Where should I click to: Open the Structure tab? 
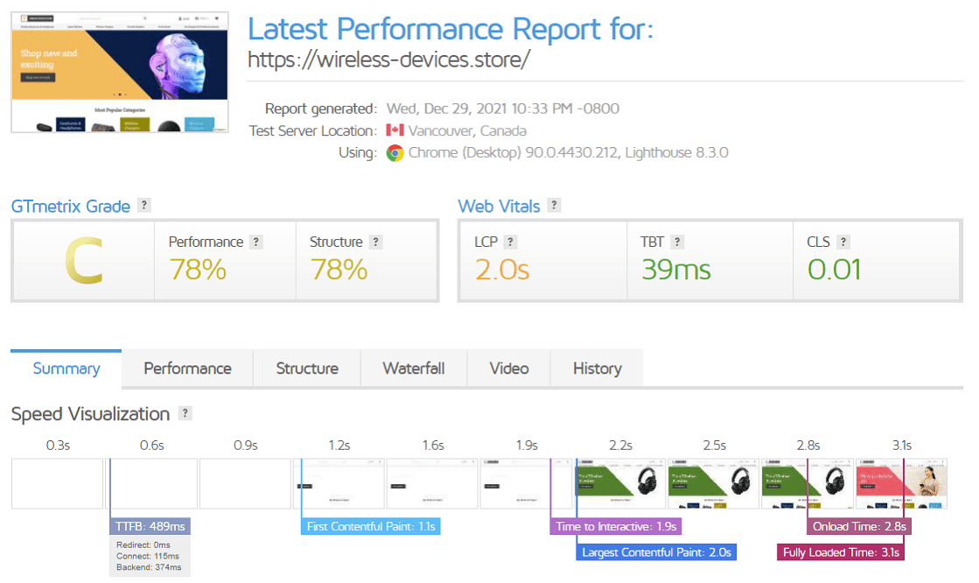pos(307,369)
